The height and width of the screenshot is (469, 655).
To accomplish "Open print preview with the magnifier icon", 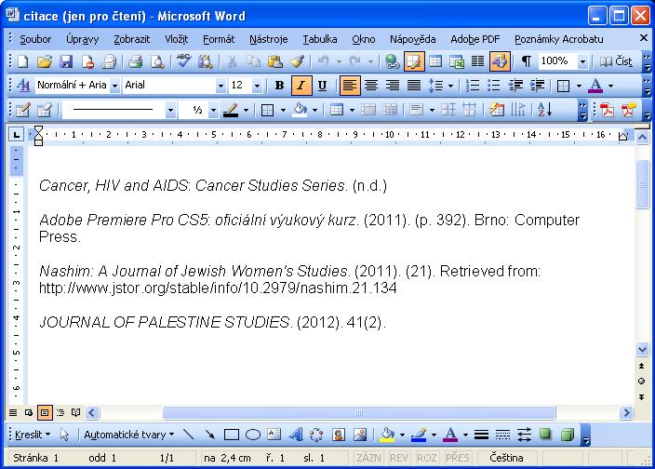I will coord(157,61).
